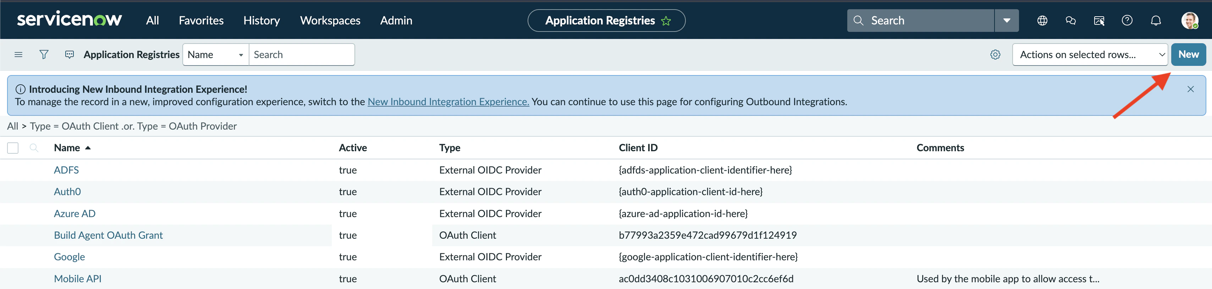Open the list context hamburger menu

[x=18, y=55]
